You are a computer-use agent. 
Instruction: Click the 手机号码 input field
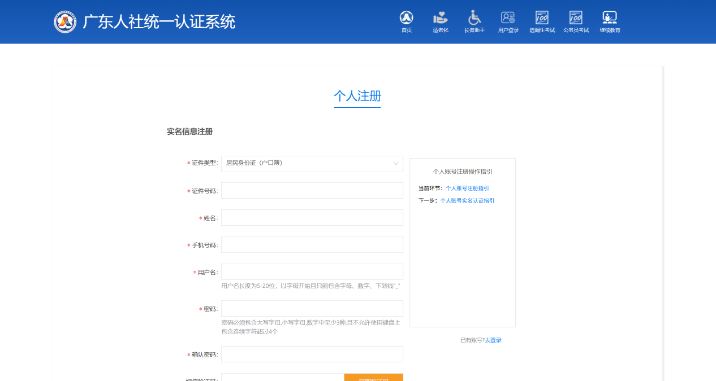click(x=312, y=245)
